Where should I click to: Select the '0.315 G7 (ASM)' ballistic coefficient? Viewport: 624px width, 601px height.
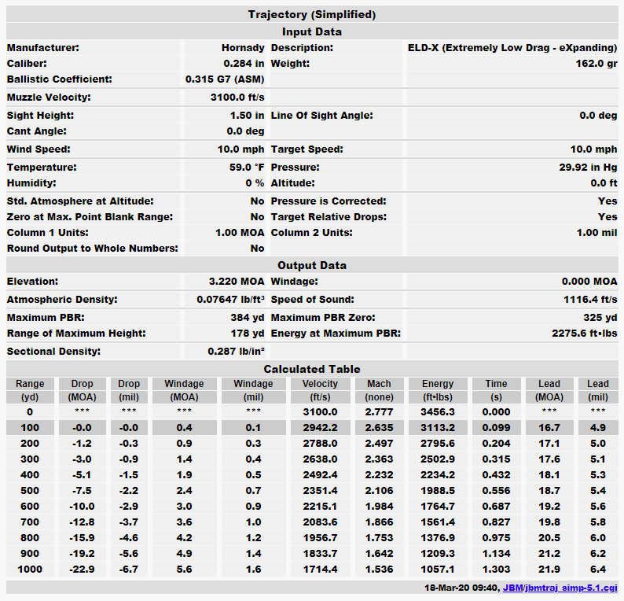[x=225, y=79]
